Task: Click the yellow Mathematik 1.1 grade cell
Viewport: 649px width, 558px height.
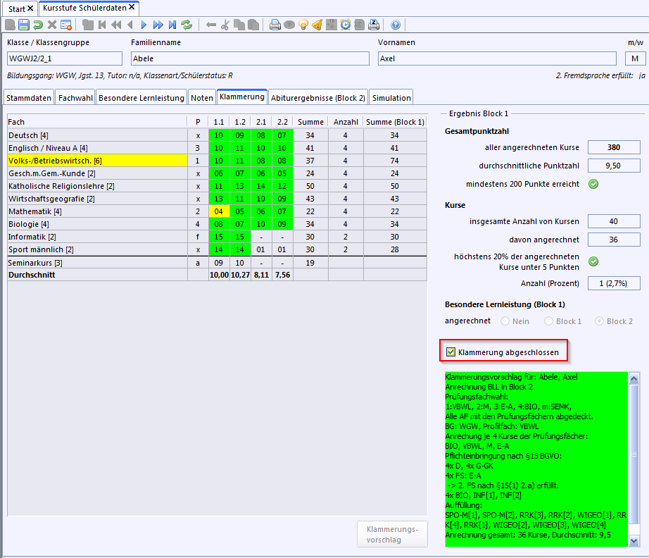Action: pyautogui.click(x=218, y=211)
